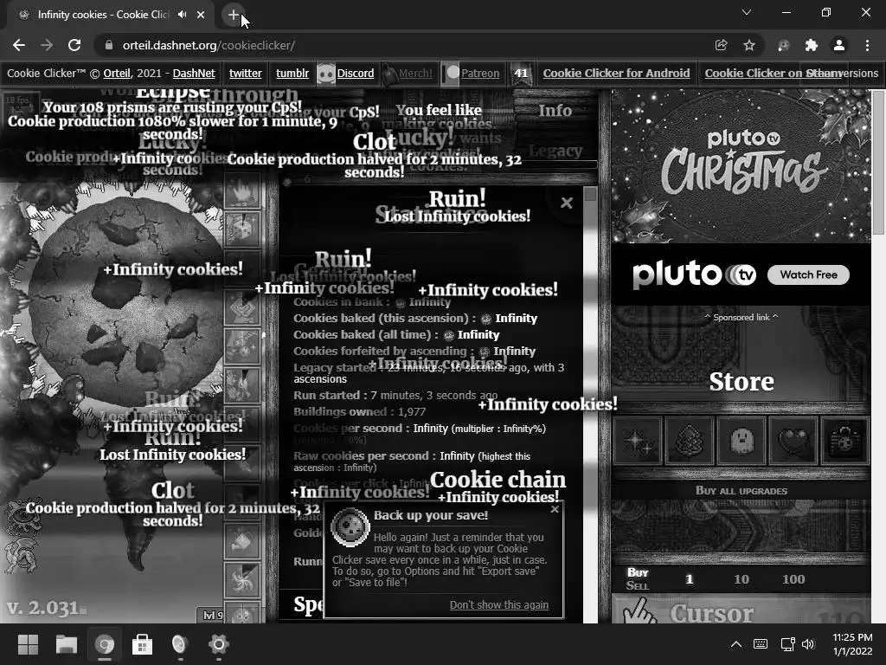
Task: Open DashNet link in top bar
Action: [194, 73]
